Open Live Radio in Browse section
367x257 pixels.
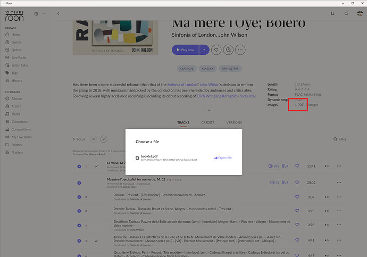tap(15, 57)
